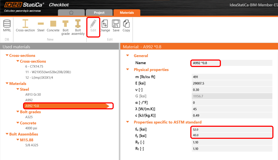Save the material with Save icon
Image resolution: width=278 pixels, height=160 pixels.
116,26
